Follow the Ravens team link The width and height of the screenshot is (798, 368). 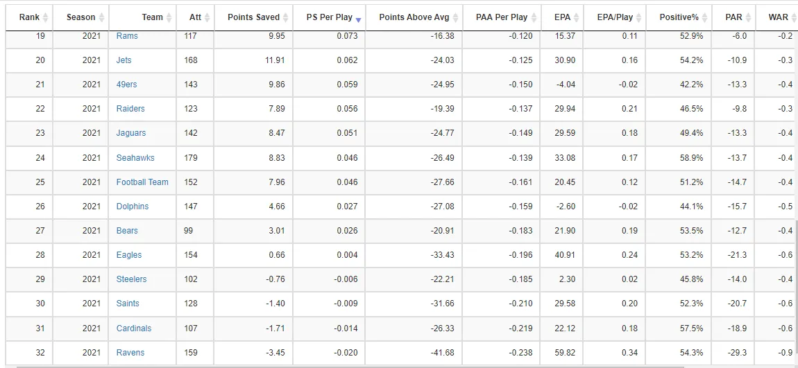[x=130, y=353]
